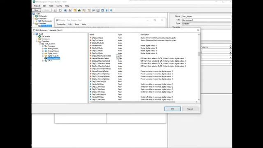Close the EXO Browser dialog
Viewport: 263px width, 148px height.
[198, 30]
